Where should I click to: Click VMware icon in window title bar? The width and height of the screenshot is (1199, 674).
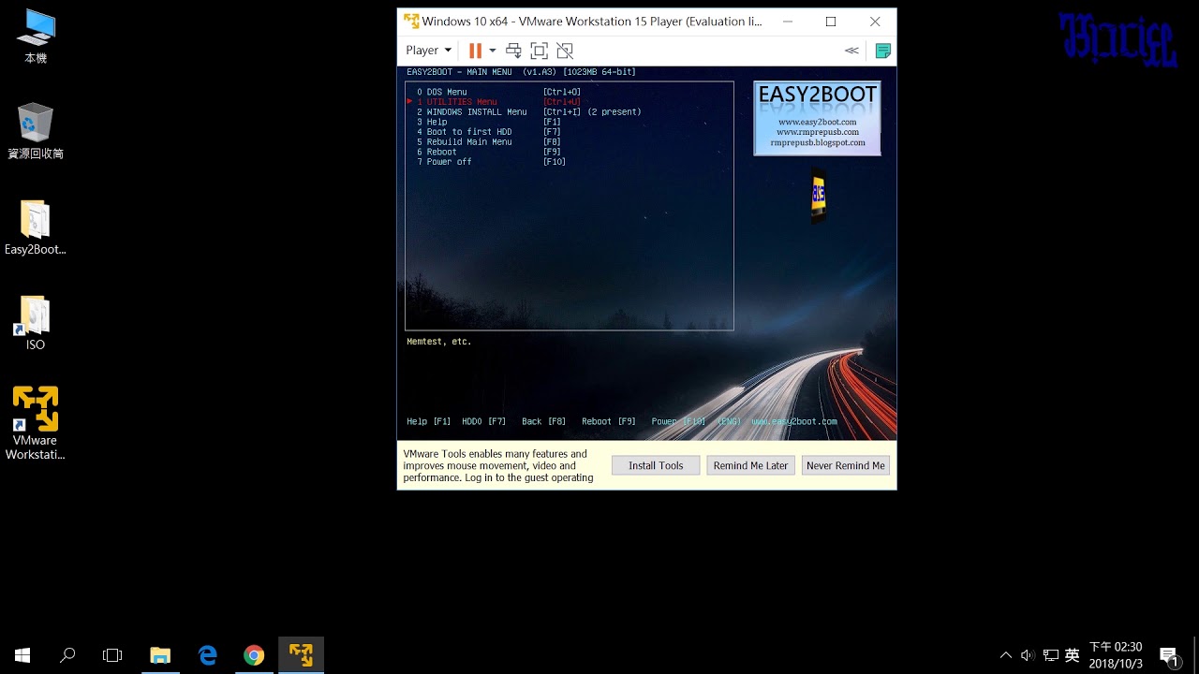(x=411, y=21)
